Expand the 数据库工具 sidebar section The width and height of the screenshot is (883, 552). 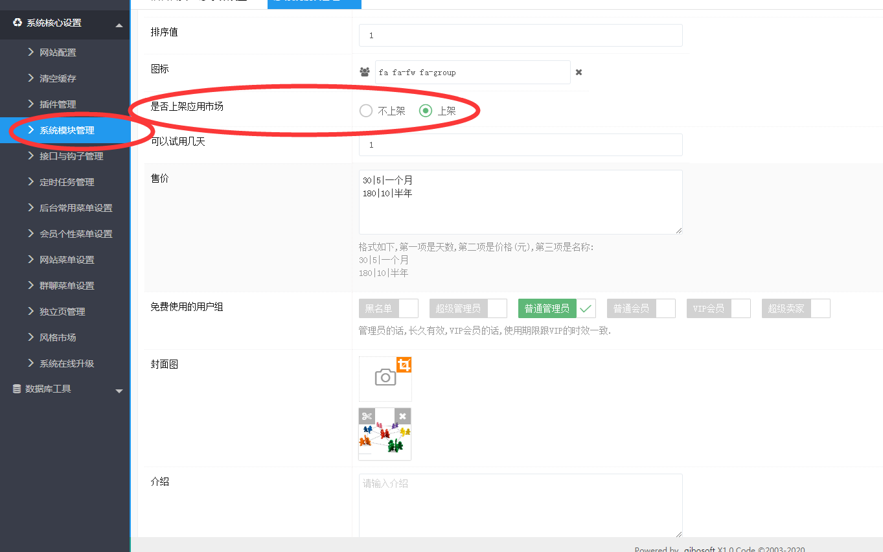119,391
